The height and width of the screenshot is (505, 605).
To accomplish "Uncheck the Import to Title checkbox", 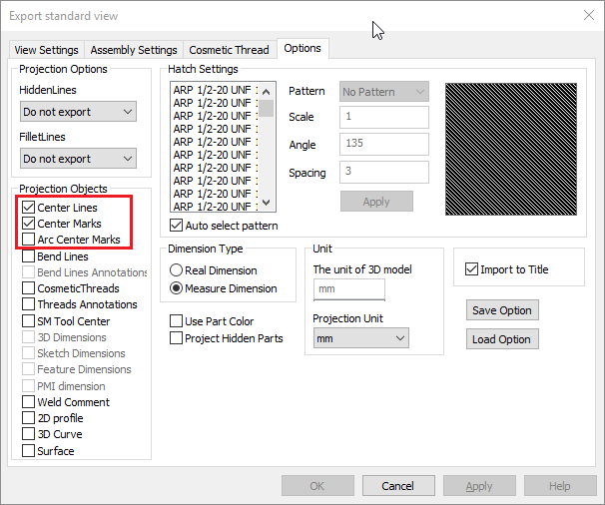I will pyautogui.click(x=471, y=268).
